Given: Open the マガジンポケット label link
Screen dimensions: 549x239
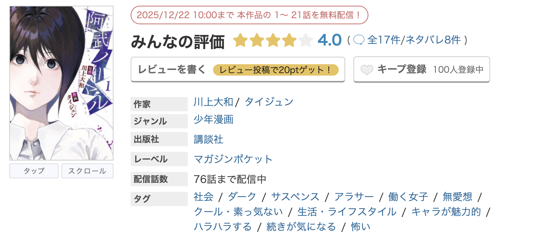Looking at the screenshot, I should 233,159.
